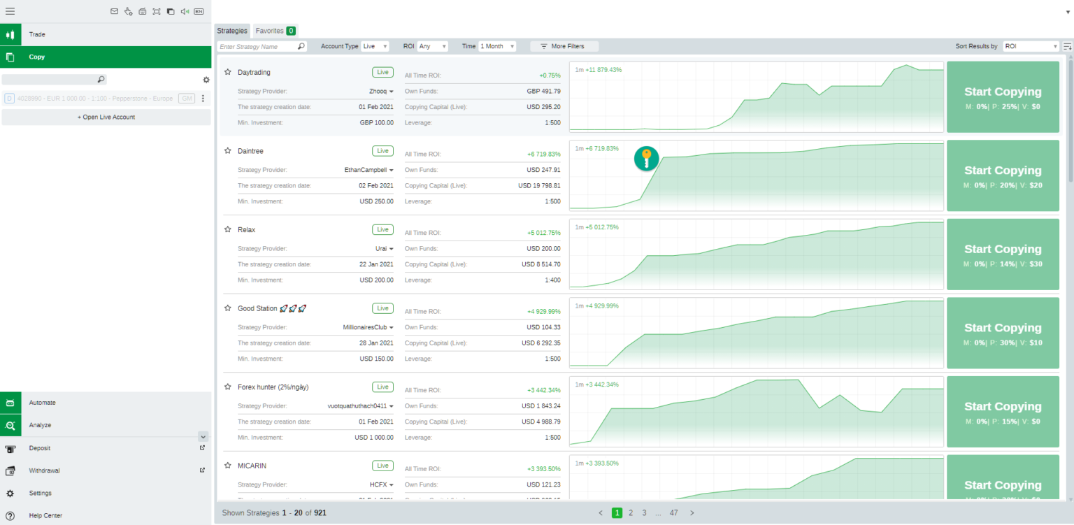The width and height of the screenshot is (1074, 525).
Task: Go to page 3 of strategies
Action: coord(644,512)
